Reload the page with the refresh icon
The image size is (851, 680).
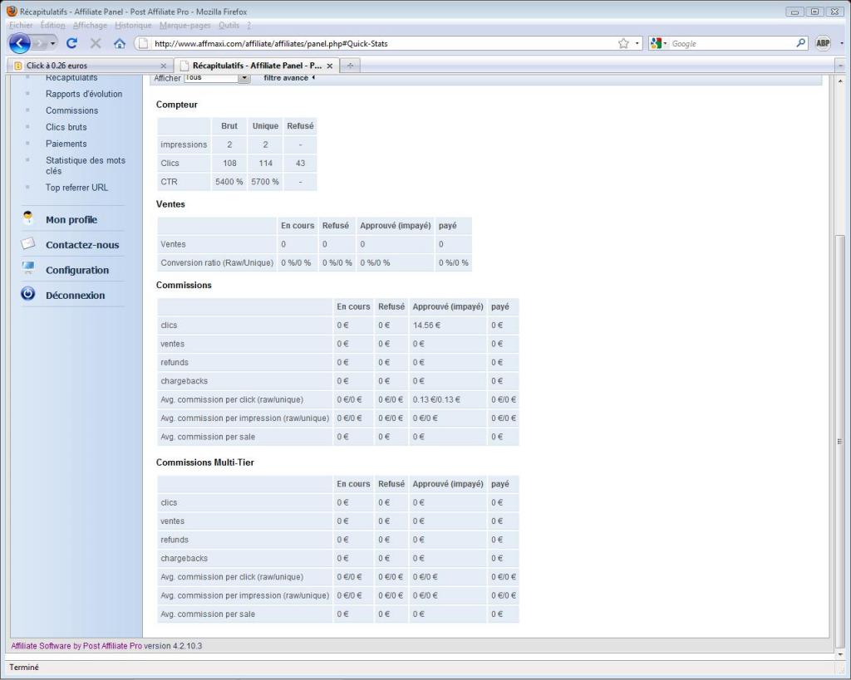(x=71, y=43)
